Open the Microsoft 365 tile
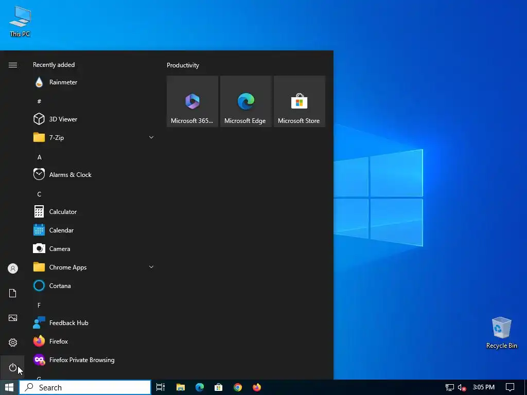527x395 pixels. coord(192,101)
